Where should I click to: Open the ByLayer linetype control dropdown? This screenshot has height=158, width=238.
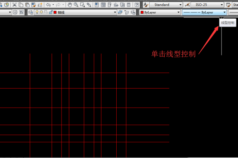pos(224,12)
